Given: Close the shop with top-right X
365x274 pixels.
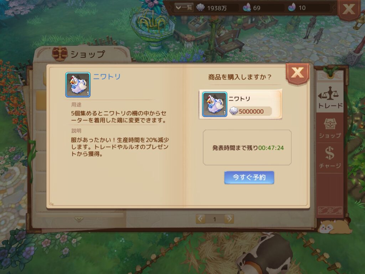Looking at the screenshot, I should [x=349, y=9].
